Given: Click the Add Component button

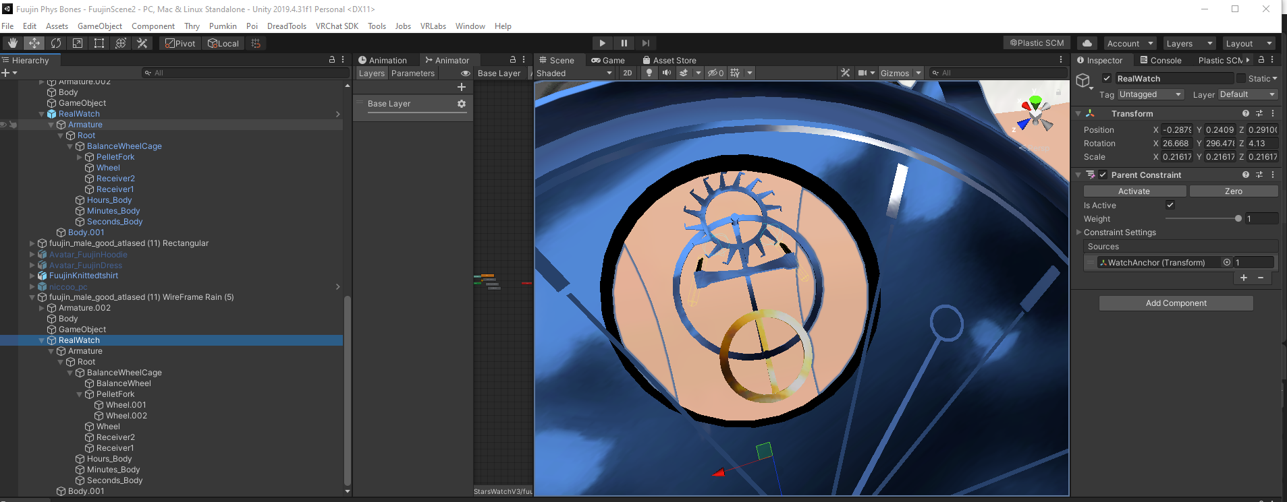Looking at the screenshot, I should 1176,303.
